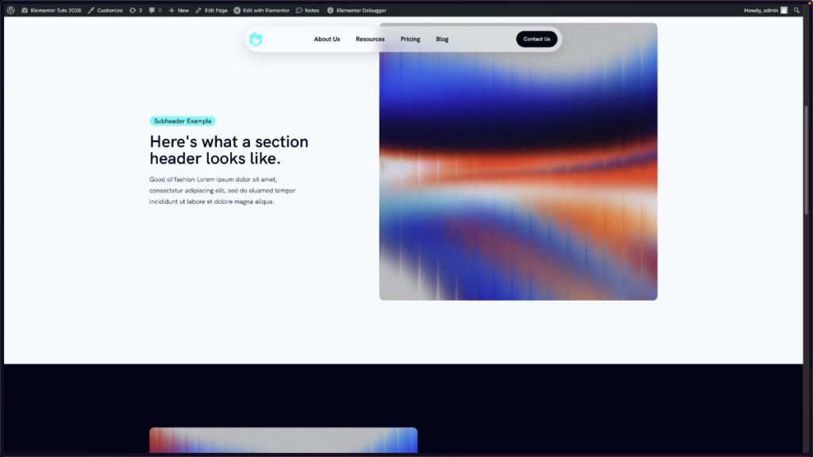Click the admin avatar thumbnail
The height and width of the screenshot is (457, 813).
tap(784, 10)
